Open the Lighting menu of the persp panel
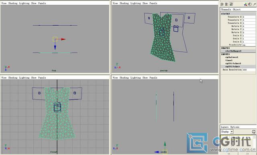 (136, 3)
